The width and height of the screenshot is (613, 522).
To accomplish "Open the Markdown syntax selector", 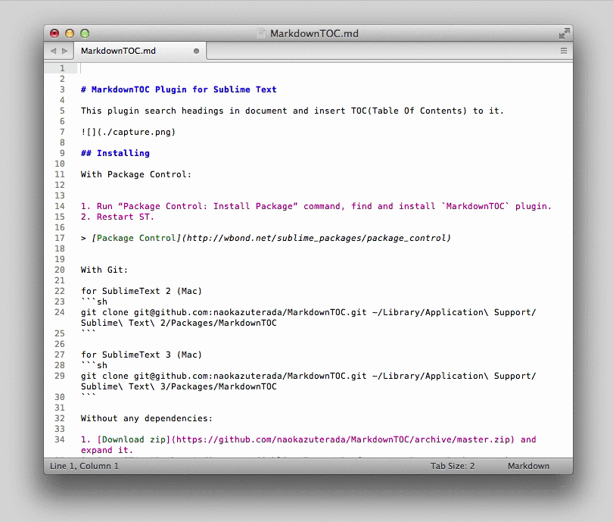I will (x=528, y=466).
